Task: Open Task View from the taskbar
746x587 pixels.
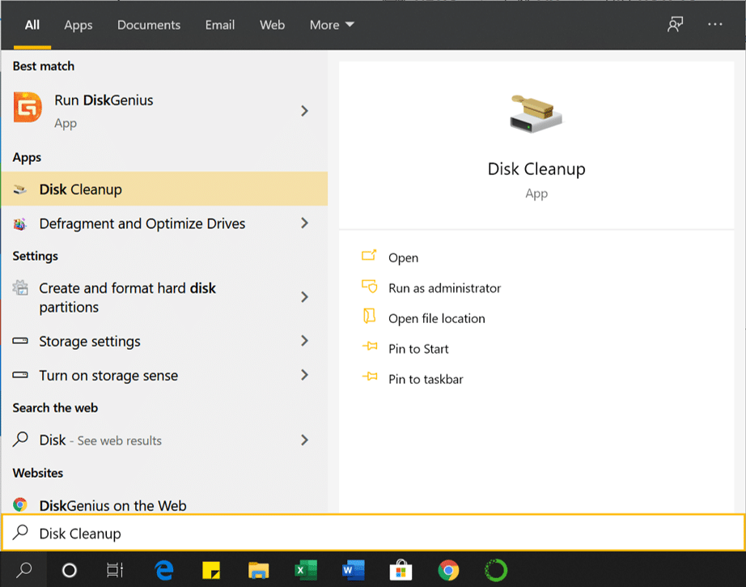Action: (115, 570)
